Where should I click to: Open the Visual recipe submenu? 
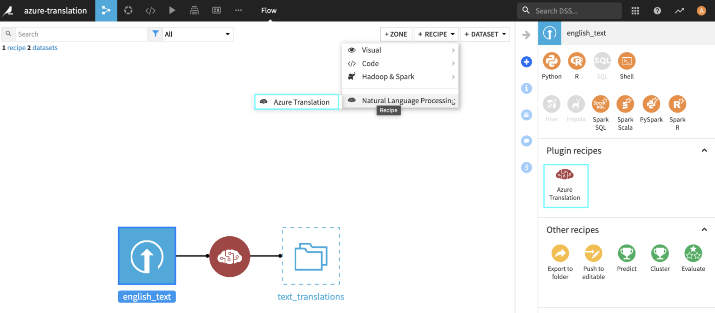click(371, 50)
